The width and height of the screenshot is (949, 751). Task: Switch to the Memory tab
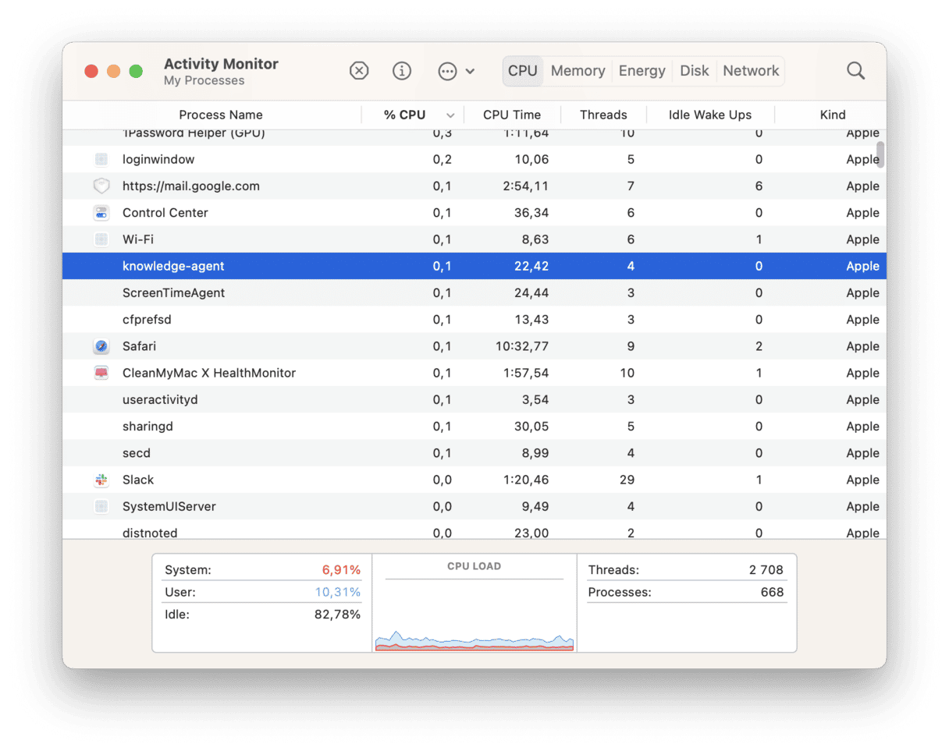coord(577,70)
